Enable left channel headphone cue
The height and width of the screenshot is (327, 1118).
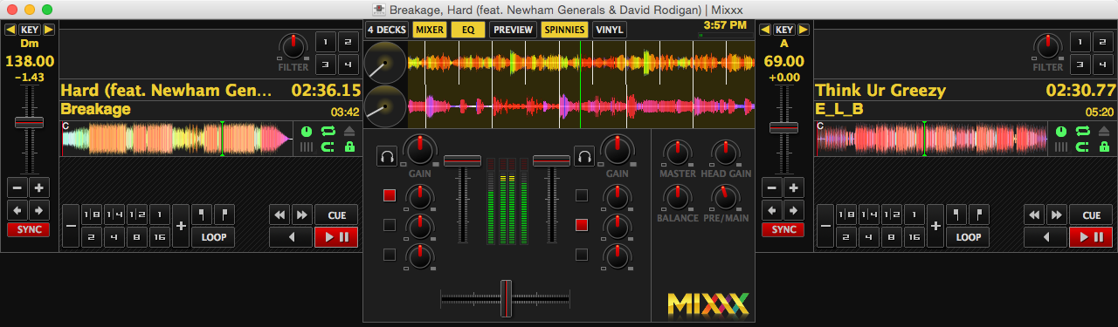387,156
